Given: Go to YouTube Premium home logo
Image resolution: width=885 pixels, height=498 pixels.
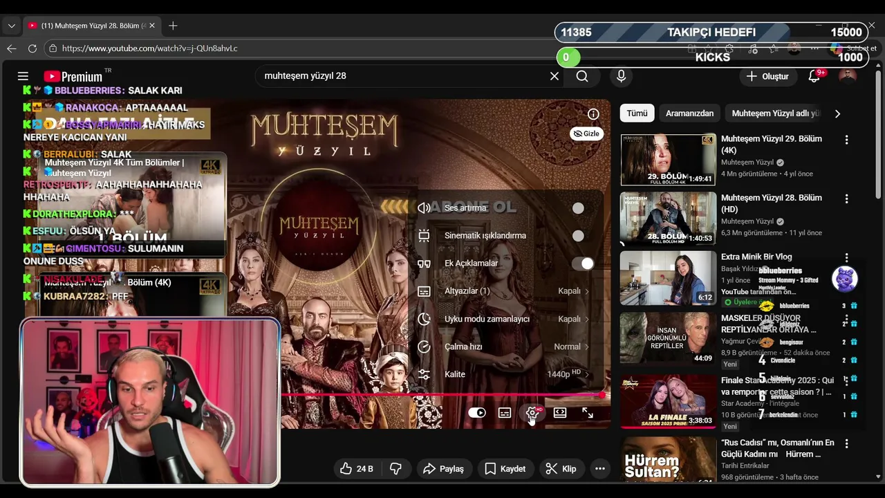Looking at the screenshot, I should (73, 76).
